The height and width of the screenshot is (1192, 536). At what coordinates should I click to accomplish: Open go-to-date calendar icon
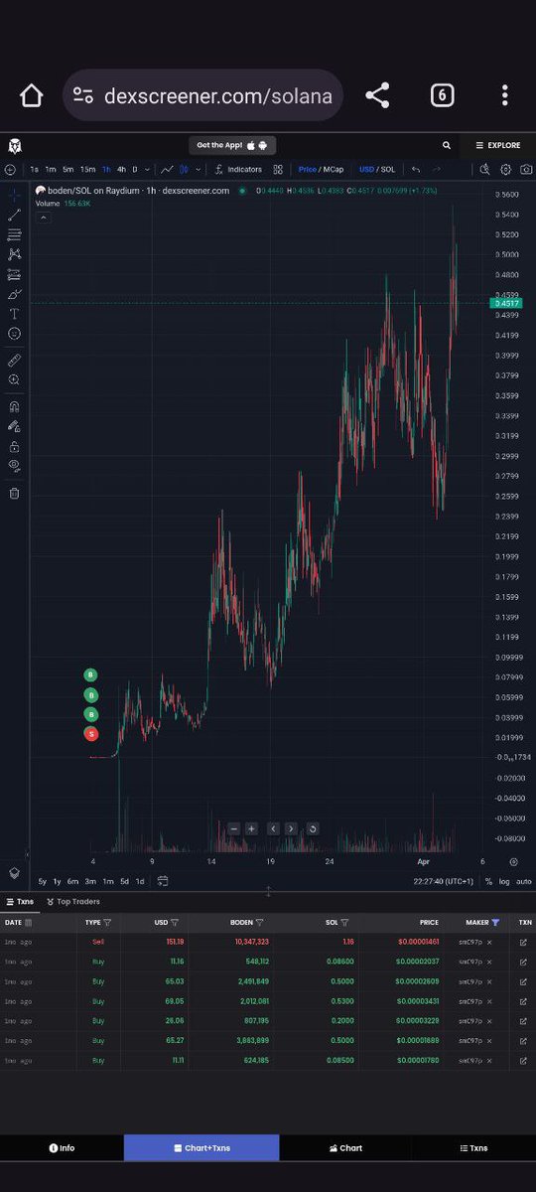click(162, 881)
